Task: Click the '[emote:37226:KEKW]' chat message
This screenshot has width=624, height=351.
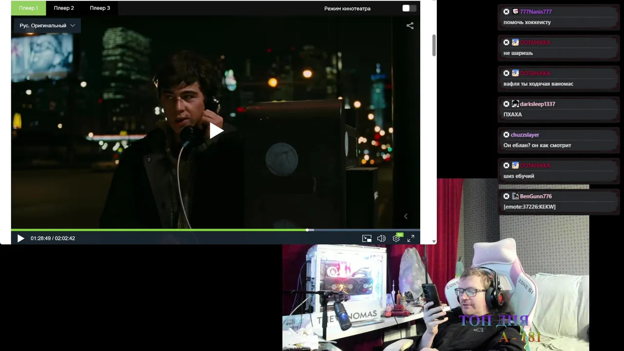Action: coord(529,207)
